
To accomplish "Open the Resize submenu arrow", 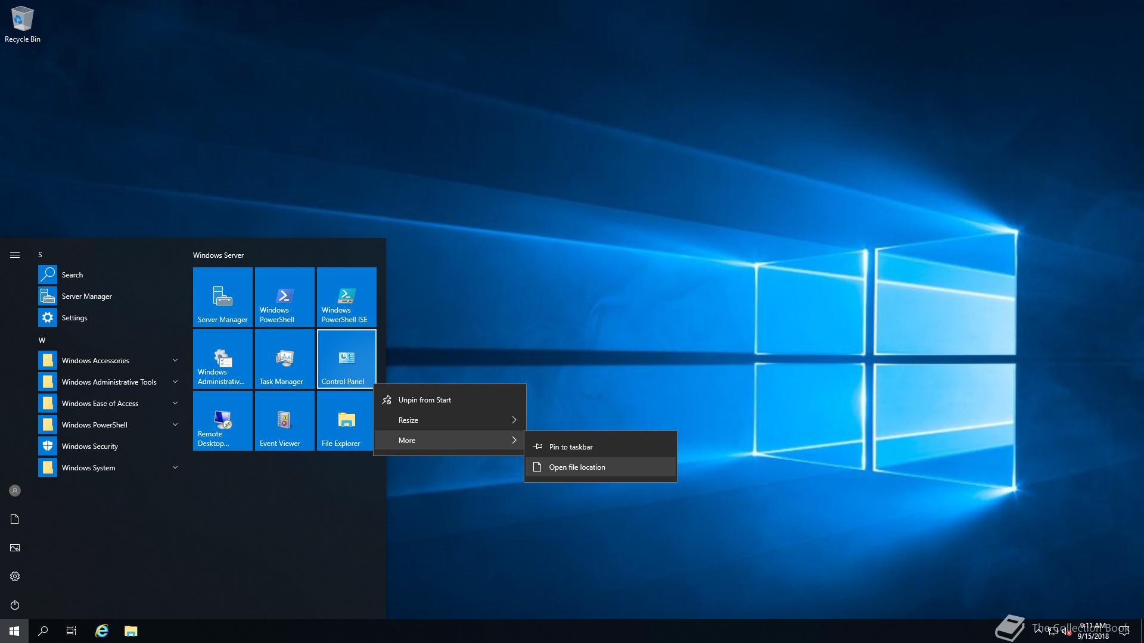I will [514, 420].
